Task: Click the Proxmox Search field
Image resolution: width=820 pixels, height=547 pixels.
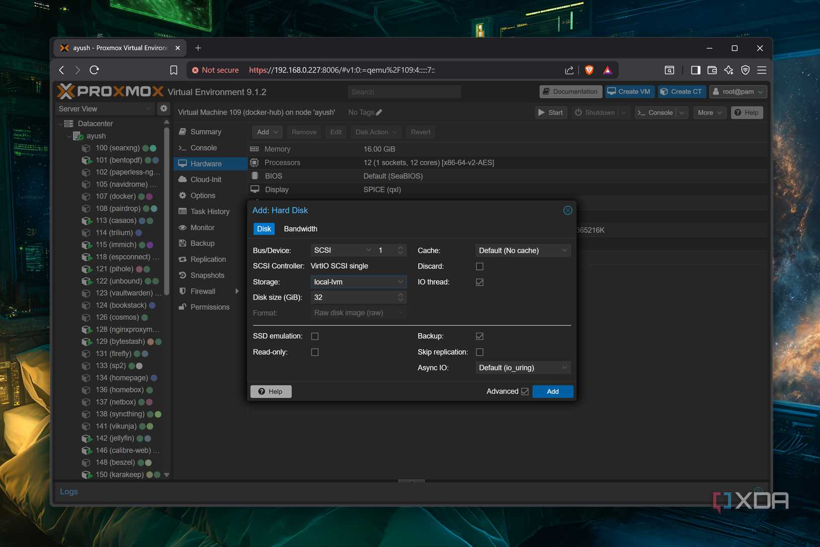Action: [x=405, y=91]
